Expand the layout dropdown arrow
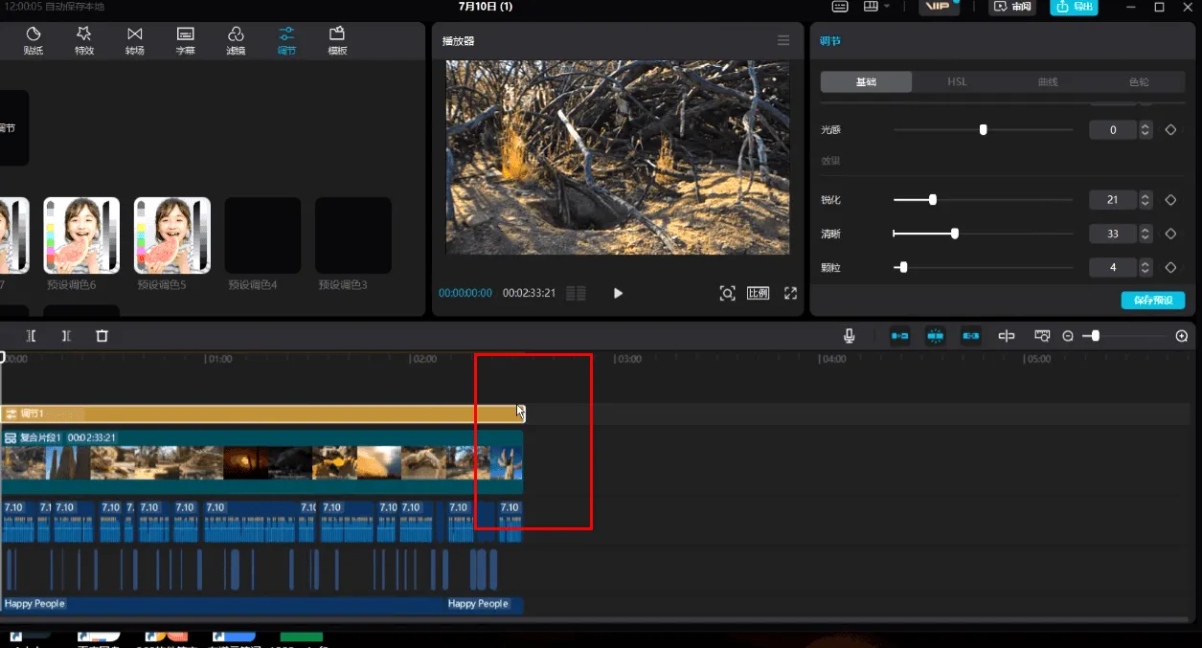 tap(887, 7)
